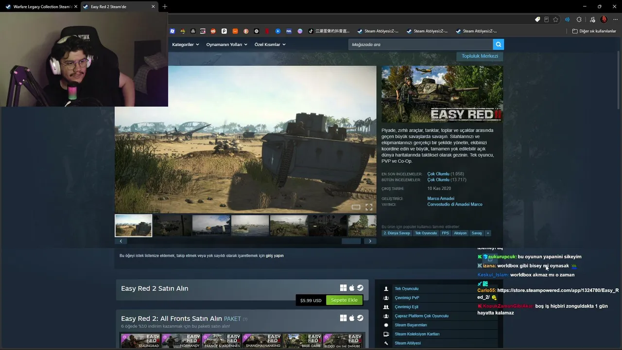Click Steam icon in All Fronts bundle row
622x350 pixels.
[360, 318]
